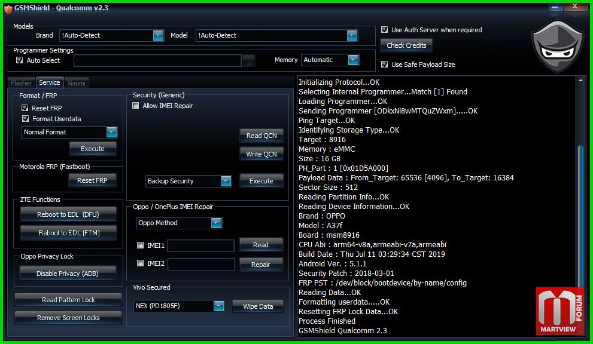Open the Memory Automatic dropdown
Screen dimensions: 593x344
[353, 60]
